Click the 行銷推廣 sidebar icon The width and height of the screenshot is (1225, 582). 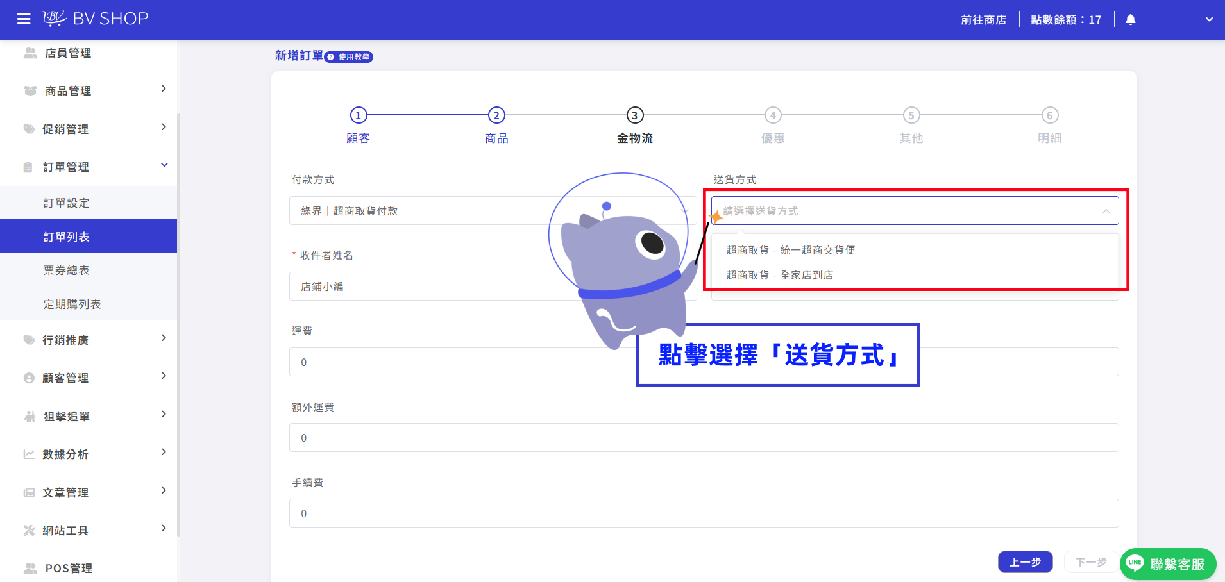[x=29, y=340]
